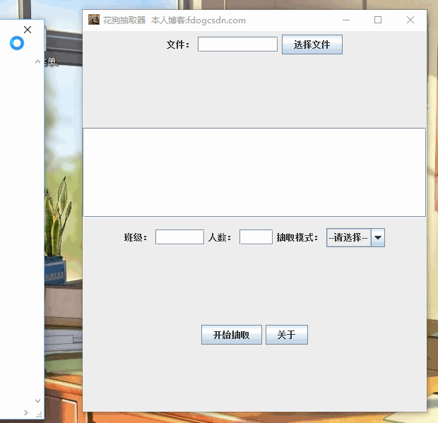
Task: Click the resize grip dots in left panel
Action: 39,415
